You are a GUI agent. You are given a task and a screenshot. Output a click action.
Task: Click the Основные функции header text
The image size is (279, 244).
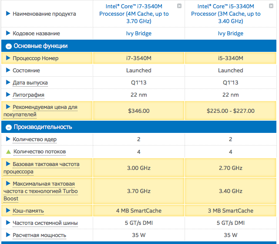coord(40,46)
